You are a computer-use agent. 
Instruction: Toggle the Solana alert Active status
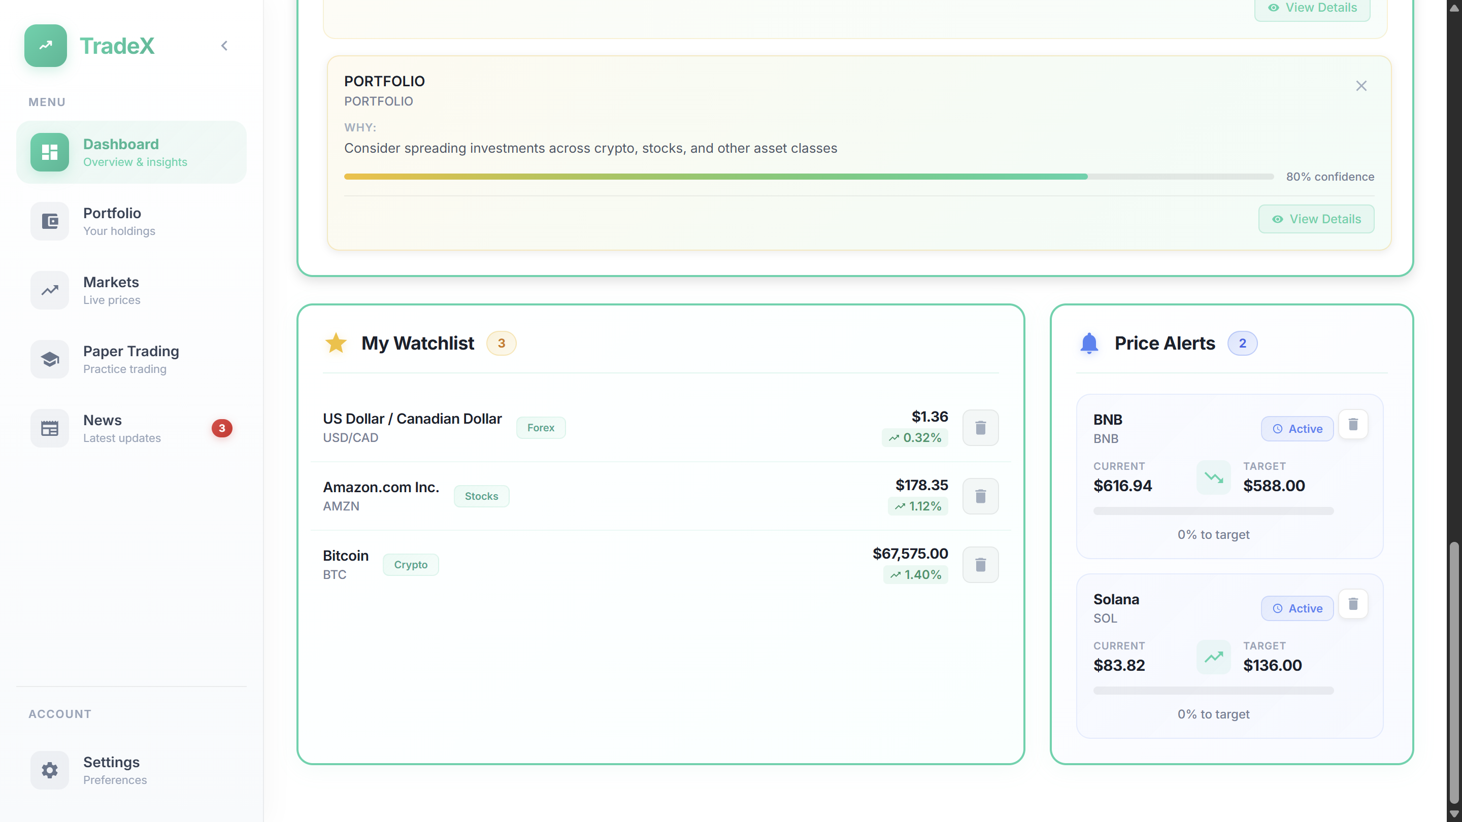1297,608
